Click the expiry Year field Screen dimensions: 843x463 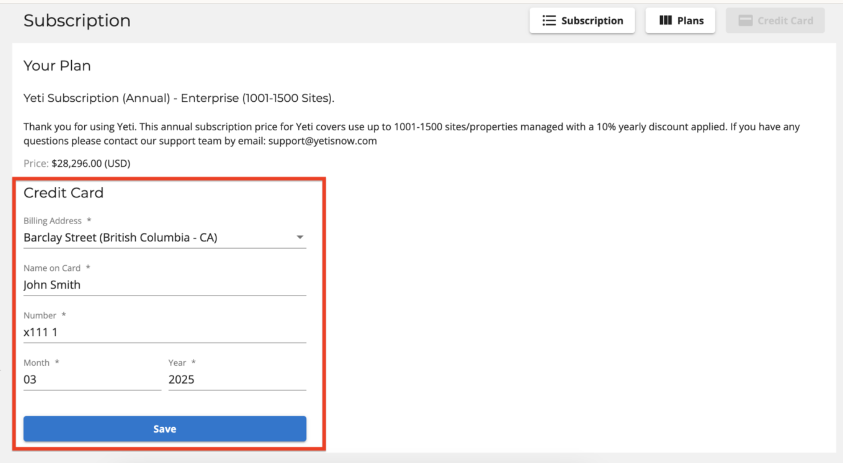(x=237, y=379)
